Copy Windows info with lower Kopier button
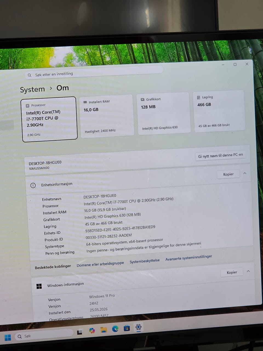The height and width of the screenshot is (351, 263). click(232, 272)
